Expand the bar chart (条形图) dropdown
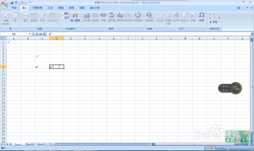The image size is (254, 151). pos(112,24)
